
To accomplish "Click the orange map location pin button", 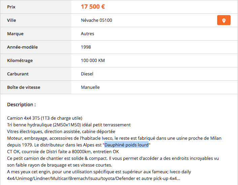I will click(224, 20).
